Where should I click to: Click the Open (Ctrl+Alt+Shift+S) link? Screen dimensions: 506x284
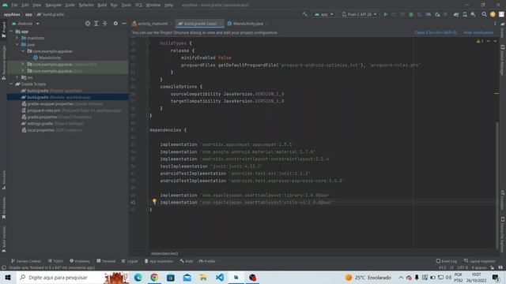point(436,32)
